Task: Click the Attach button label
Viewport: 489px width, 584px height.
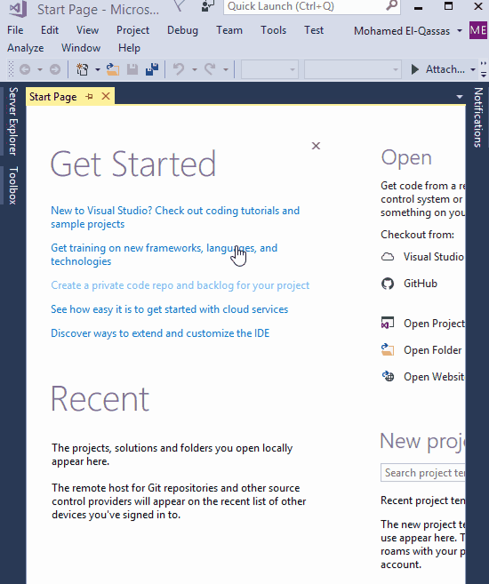Action: point(445,69)
